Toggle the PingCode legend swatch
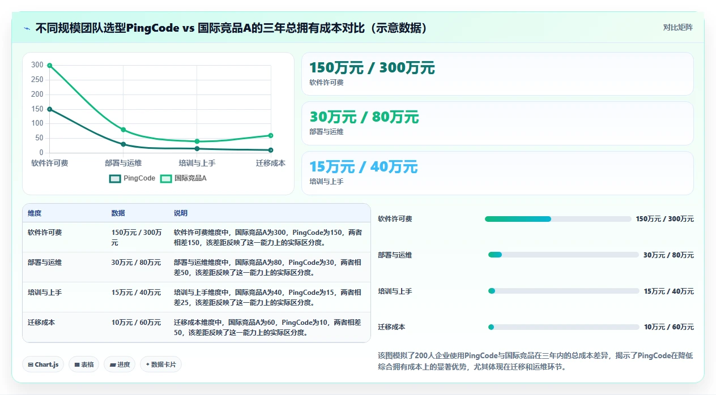716x395 pixels. pos(115,178)
